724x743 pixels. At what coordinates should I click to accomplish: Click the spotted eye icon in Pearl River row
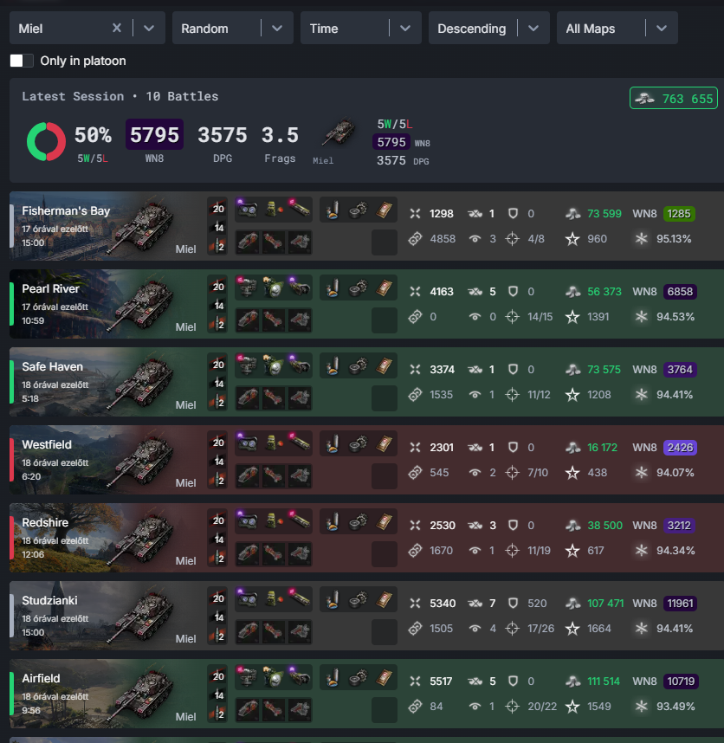pos(475,317)
